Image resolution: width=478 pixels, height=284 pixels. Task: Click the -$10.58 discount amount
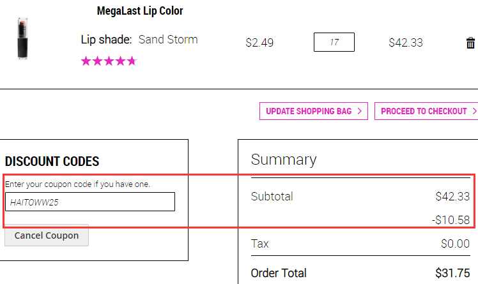(451, 220)
